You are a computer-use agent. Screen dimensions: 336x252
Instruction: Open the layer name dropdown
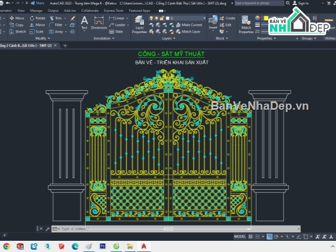click(204, 18)
